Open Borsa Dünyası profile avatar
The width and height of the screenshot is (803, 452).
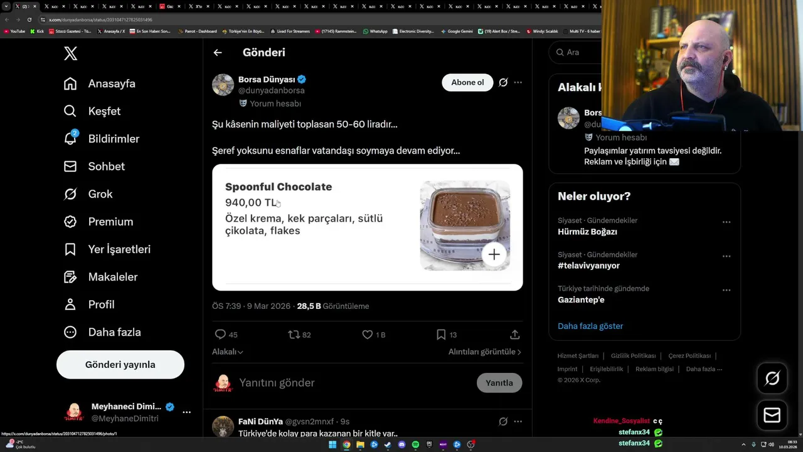pyautogui.click(x=223, y=85)
